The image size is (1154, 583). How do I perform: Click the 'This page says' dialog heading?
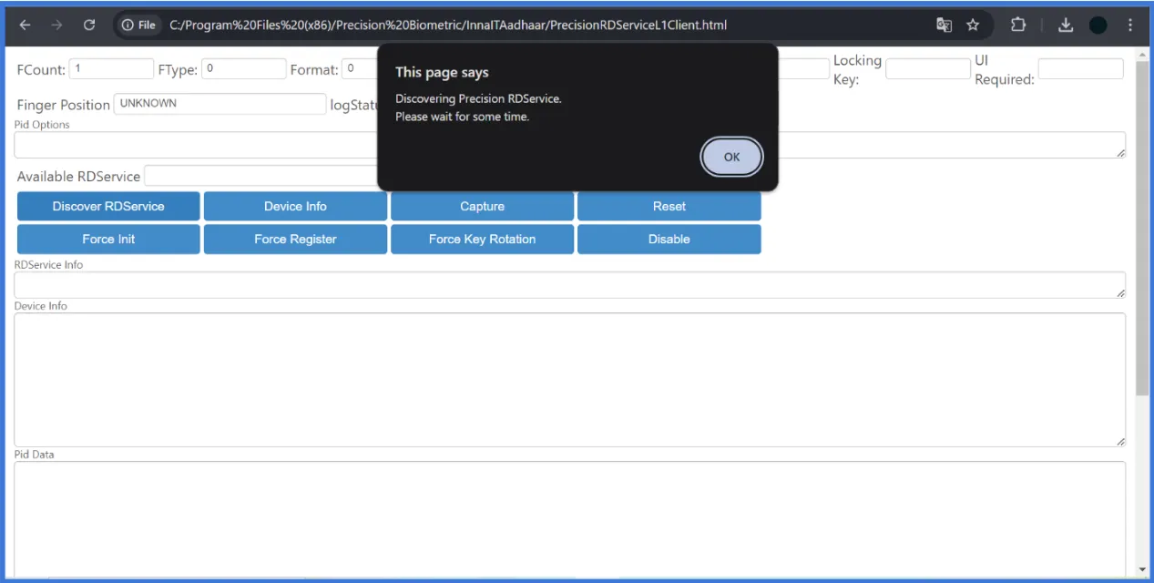(x=442, y=72)
